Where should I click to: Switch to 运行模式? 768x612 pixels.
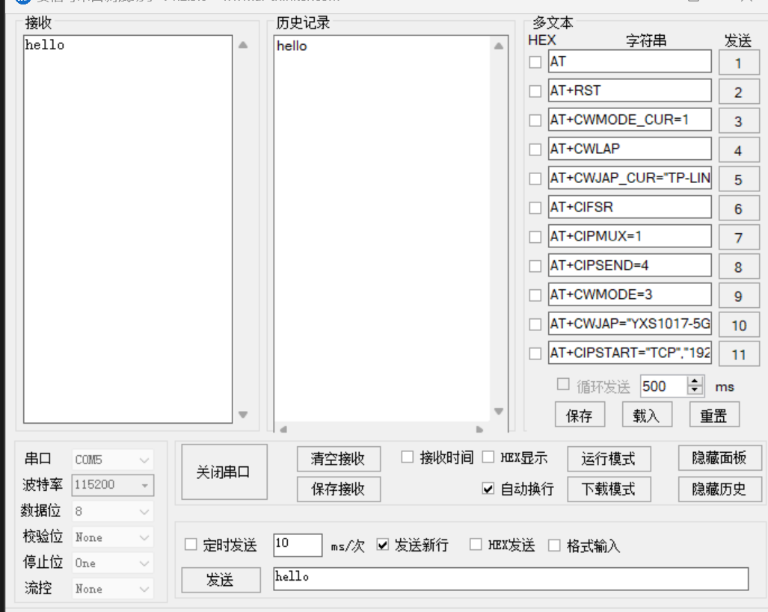(x=609, y=459)
